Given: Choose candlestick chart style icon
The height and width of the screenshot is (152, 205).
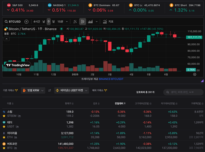Looking at the screenshot, I should point(83,22).
